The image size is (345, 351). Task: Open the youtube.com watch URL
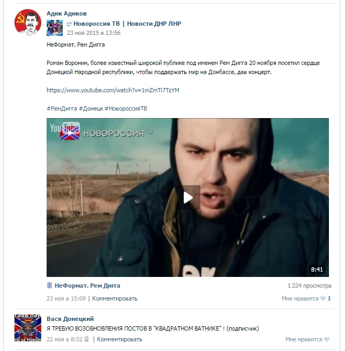(x=113, y=90)
